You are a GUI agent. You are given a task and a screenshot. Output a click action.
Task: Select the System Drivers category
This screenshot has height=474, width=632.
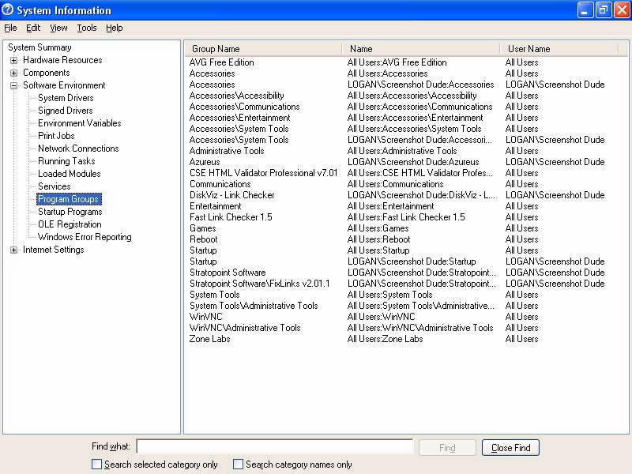point(66,98)
